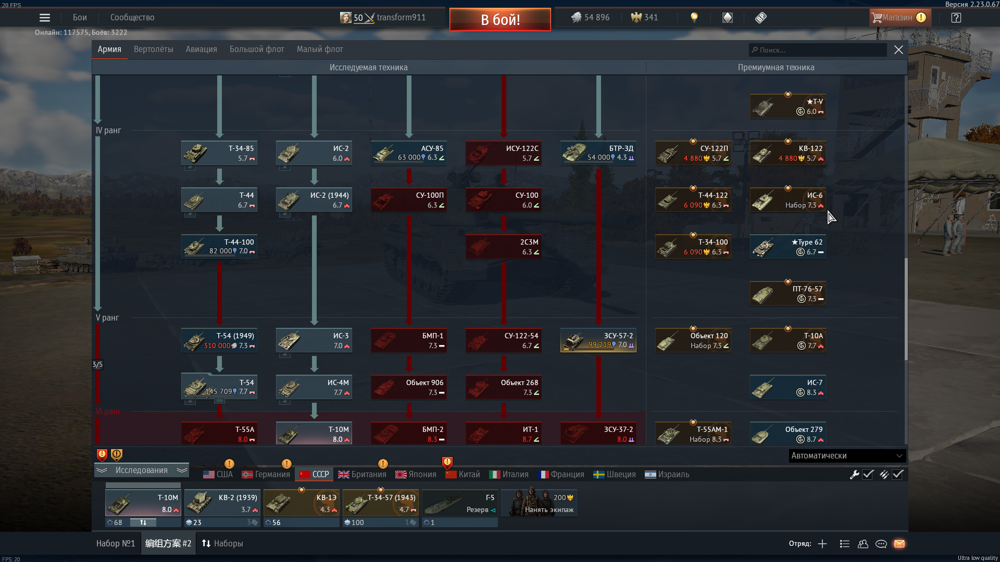Toggle automatic ammo refill checkbox
The height and width of the screenshot is (562, 1000).
point(897,475)
